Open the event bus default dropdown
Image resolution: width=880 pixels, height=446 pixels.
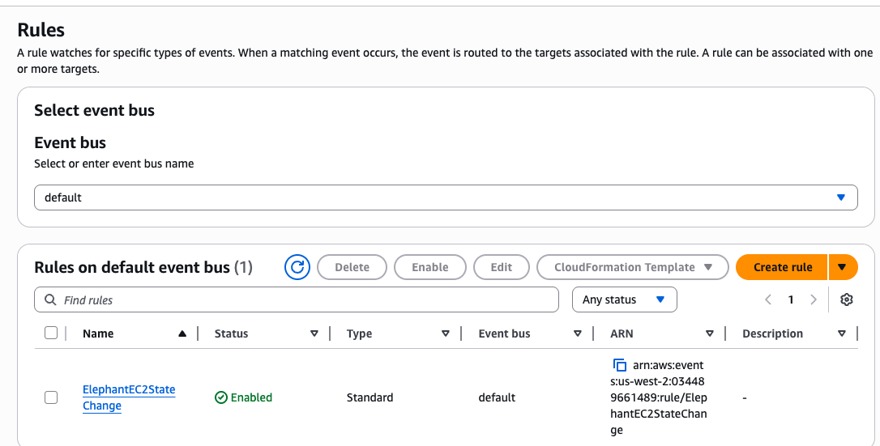tap(446, 198)
